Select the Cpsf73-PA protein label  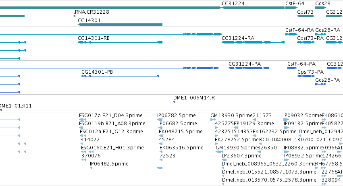coord(310,72)
